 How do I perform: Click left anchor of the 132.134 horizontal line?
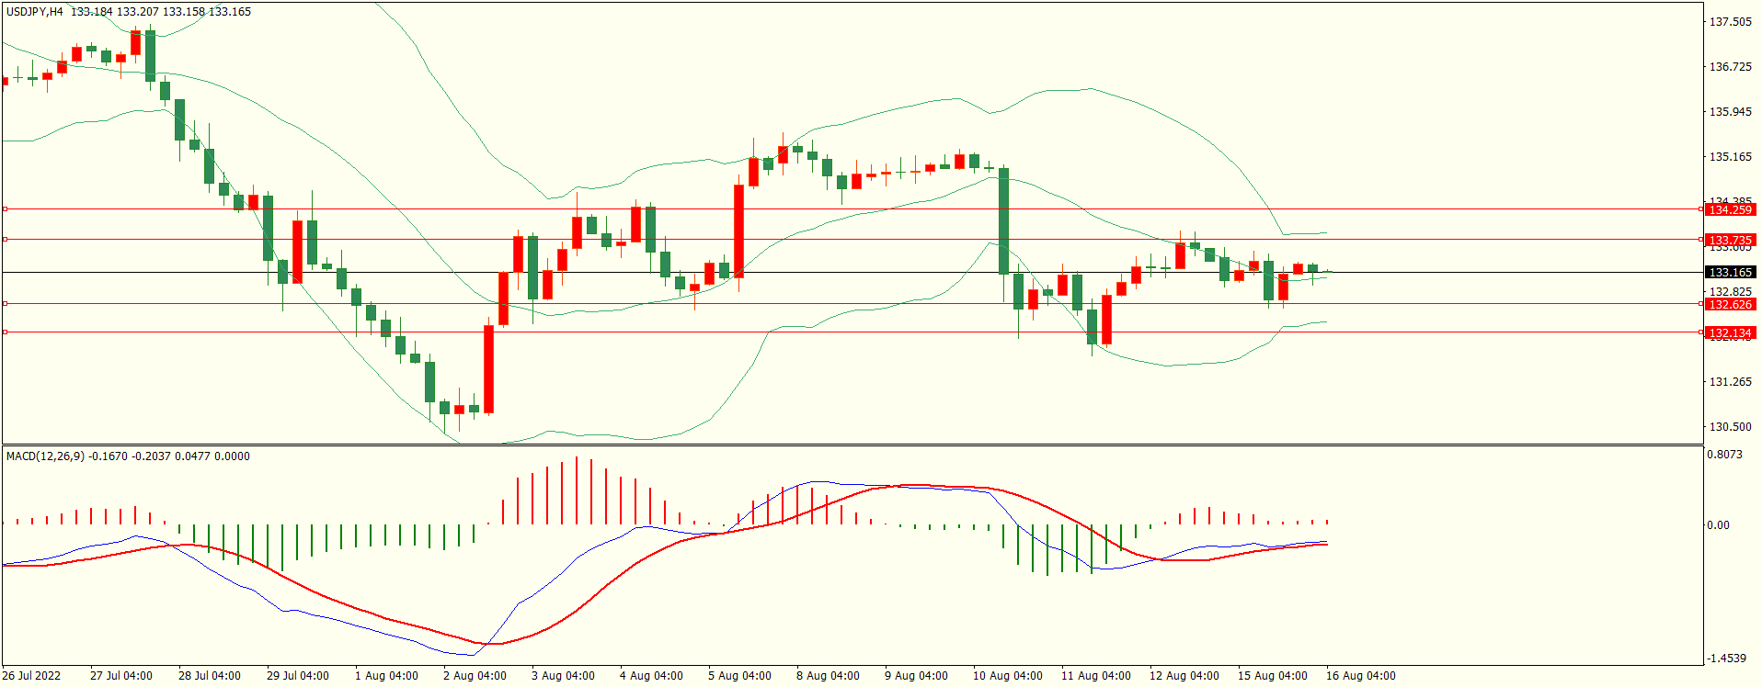(x=5, y=332)
